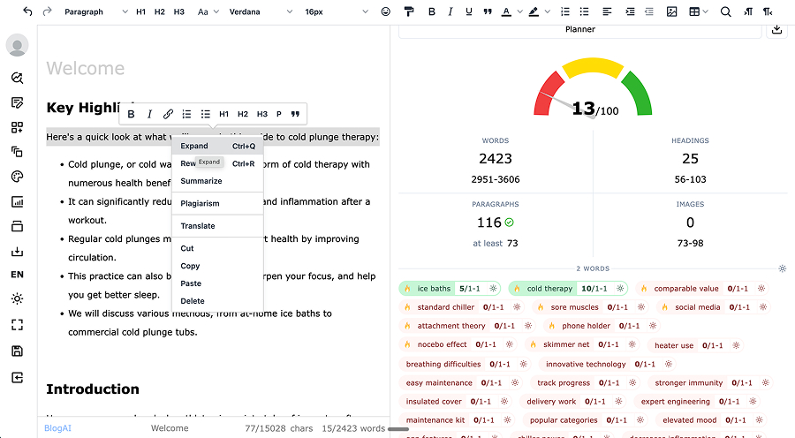Image resolution: width=795 pixels, height=438 pixels.
Task: Choose Copy in the context menu
Action: click(x=217, y=266)
